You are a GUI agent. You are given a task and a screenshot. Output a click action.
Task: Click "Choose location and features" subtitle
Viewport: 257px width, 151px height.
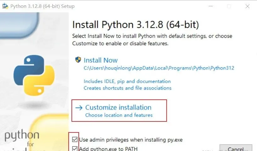[119, 115]
